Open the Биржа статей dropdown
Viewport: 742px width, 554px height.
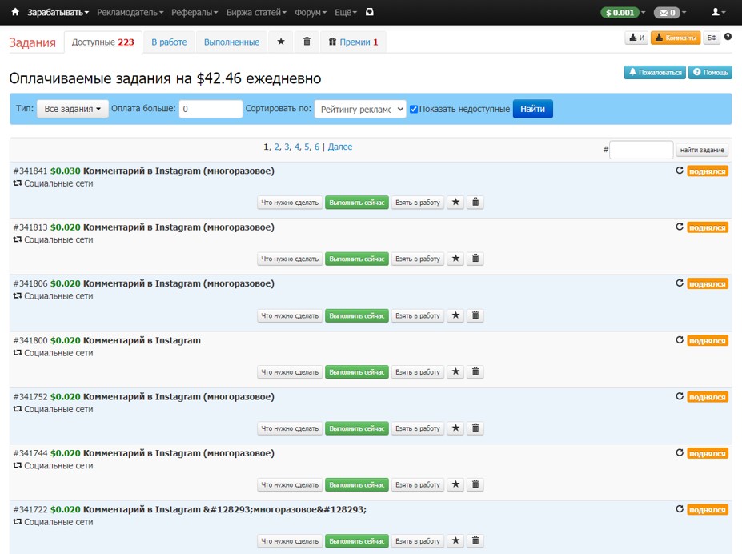tap(256, 12)
